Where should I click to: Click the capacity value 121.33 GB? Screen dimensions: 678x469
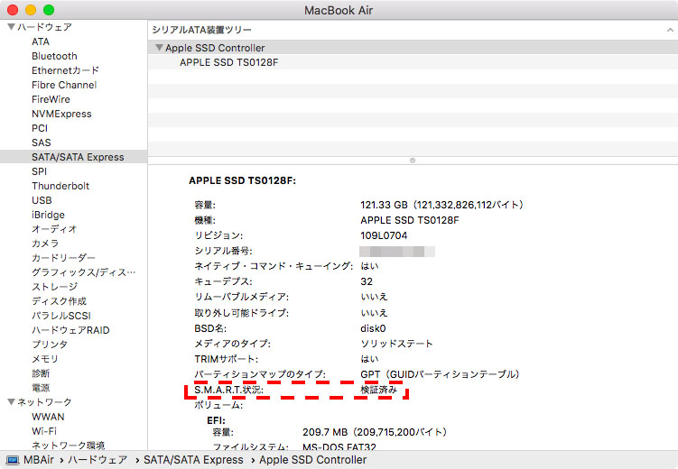441,205
